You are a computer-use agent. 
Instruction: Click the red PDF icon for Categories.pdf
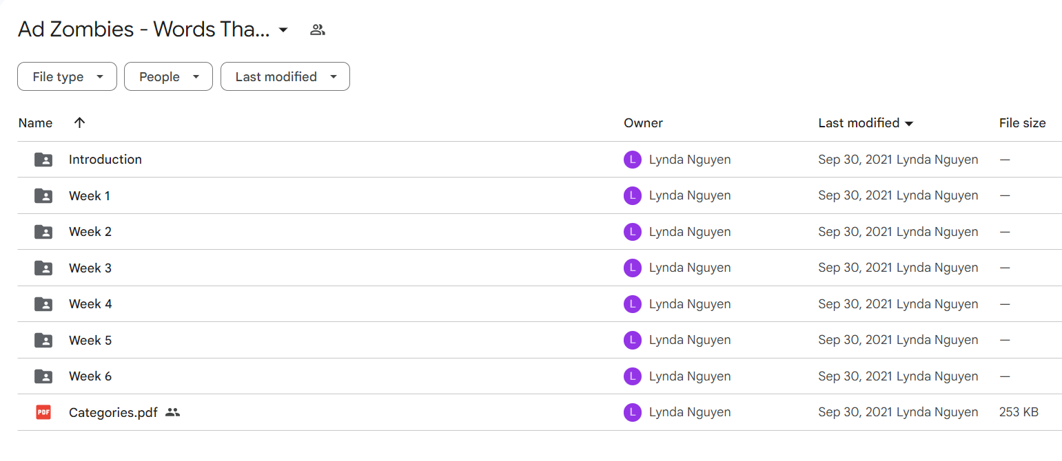coord(43,413)
